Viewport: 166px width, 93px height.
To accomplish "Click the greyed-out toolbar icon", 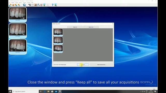I will click(x=48, y=5).
